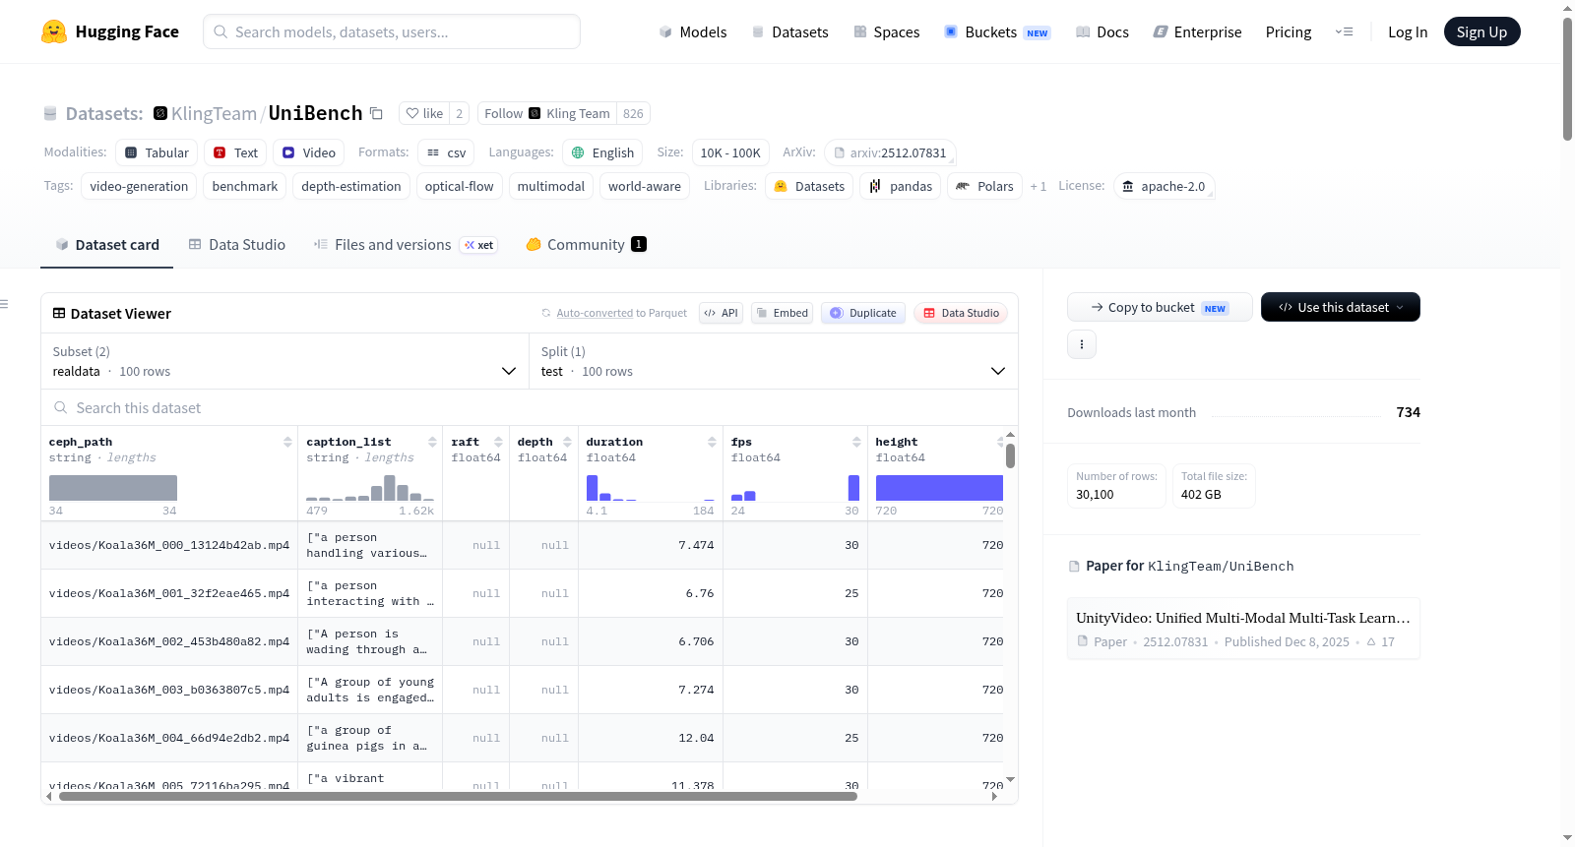Image resolution: width=1575 pixels, height=847 pixels.
Task: Click the table horizontal scrollbar
Action: pyautogui.click(x=458, y=796)
